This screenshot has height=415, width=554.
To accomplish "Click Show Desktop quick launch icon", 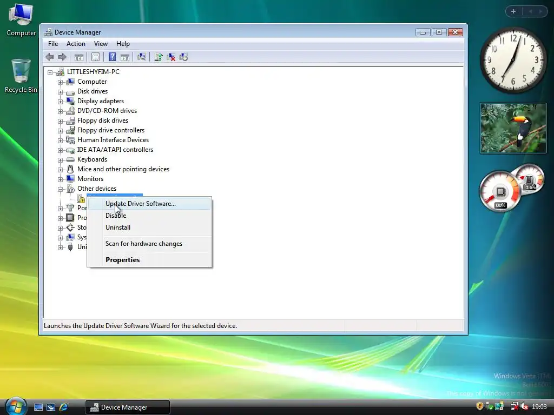I will [38, 407].
